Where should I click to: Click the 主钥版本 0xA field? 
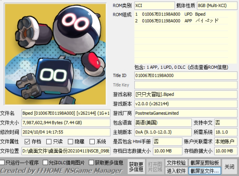tap(163, 132)
